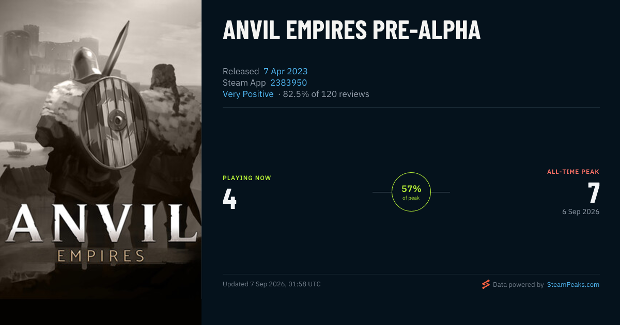This screenshot has width=620, height=325.
Task: Click the Steam App label
Action: 244,83
